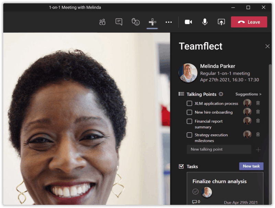
Task: Leave the meeting
Action: [249, 21]
